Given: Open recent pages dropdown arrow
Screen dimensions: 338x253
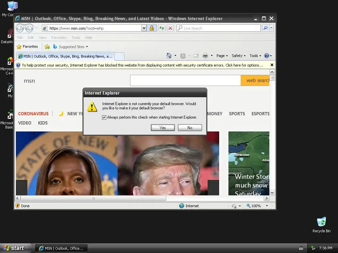Looking at the screenshot, I should click(x=36, y=28).
